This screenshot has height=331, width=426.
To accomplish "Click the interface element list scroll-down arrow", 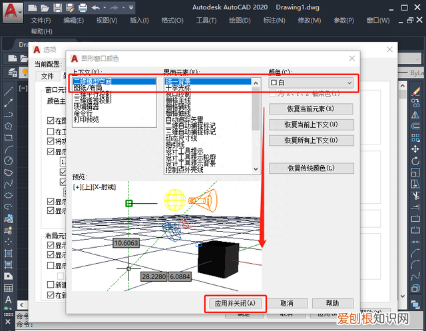I will tap(256, 169).
